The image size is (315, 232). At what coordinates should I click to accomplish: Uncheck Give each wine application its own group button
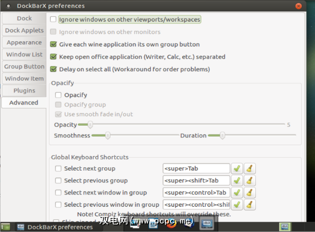[x=54, y=45]
